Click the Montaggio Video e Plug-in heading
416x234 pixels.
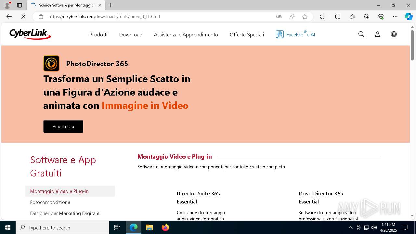pyautogui.click(x=175, y=156)
